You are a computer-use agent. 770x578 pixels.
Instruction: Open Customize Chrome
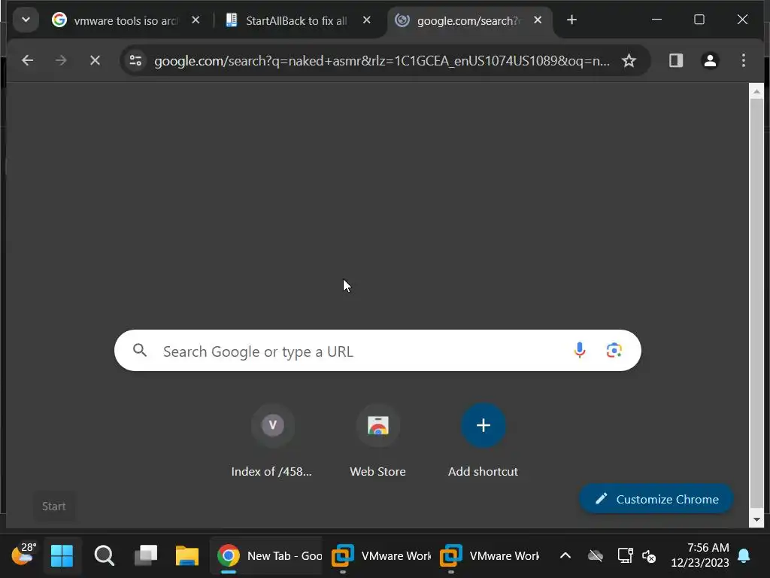pyautogui.click(x=656, y=499)
